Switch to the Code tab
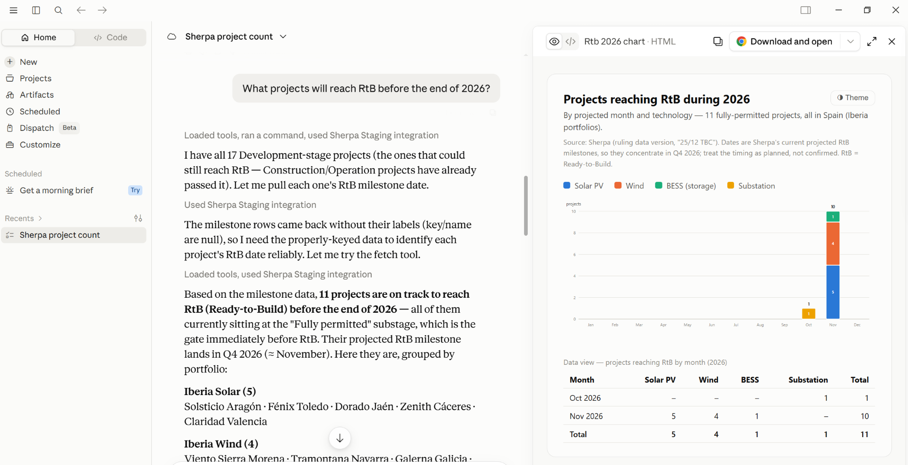 (x=110, y=38)
